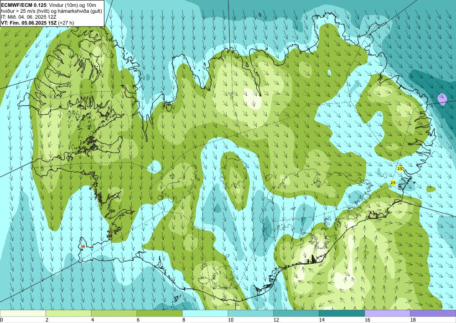
Task: Click the pale cream 0–2 m/s legend swatch
Action: click(x=23, y=313)
